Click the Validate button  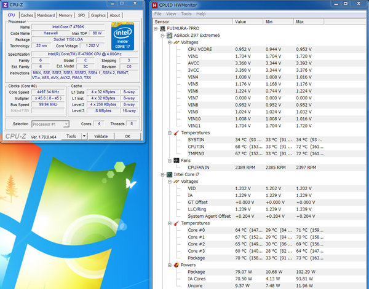pyautogui.click(x=101, y=136)
